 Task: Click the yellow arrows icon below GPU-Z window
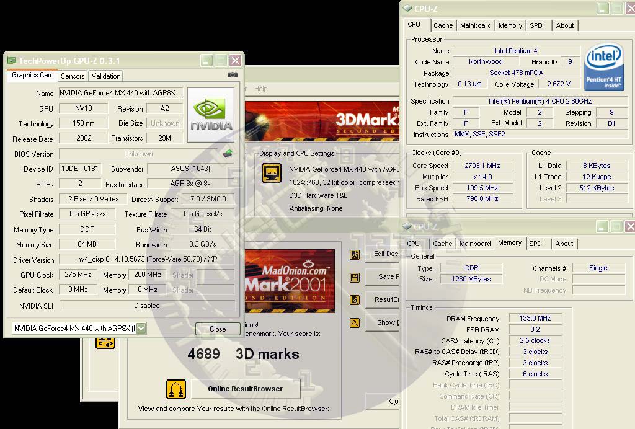tap(105, 343)
